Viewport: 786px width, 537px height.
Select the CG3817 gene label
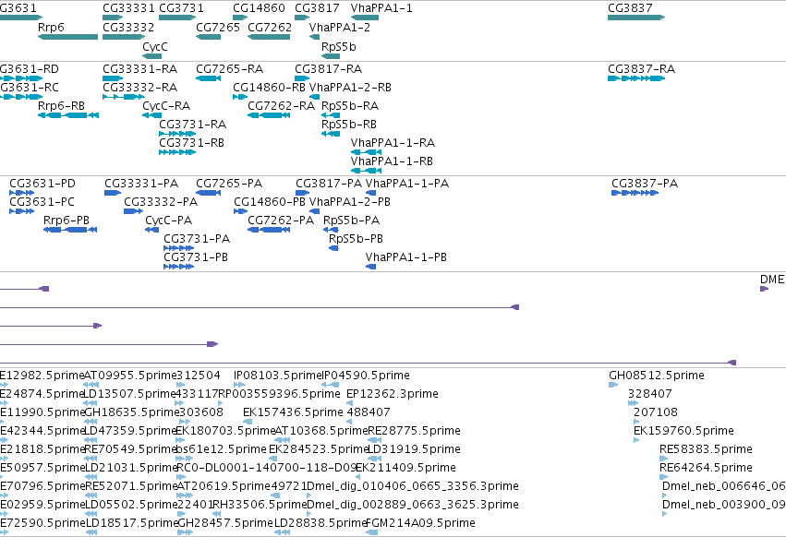[x=317, y=8]
